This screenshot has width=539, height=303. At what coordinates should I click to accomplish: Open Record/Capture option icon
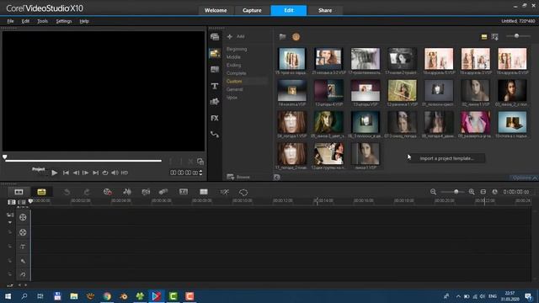point(108,192)
